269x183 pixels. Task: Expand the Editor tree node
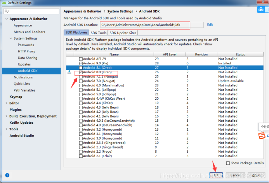(6, 103)
